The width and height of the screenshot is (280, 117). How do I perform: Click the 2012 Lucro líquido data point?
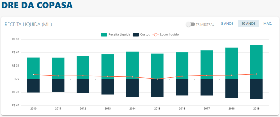point(83,76)
